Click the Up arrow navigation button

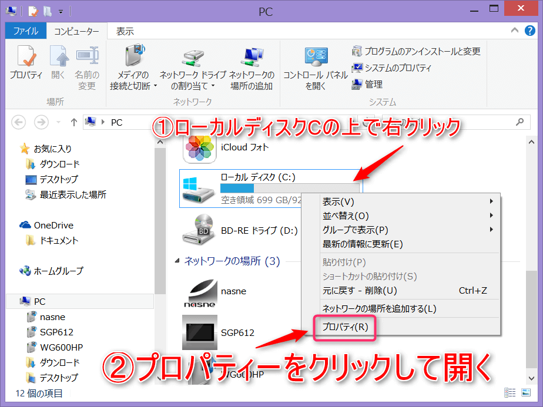click(73, 122)
